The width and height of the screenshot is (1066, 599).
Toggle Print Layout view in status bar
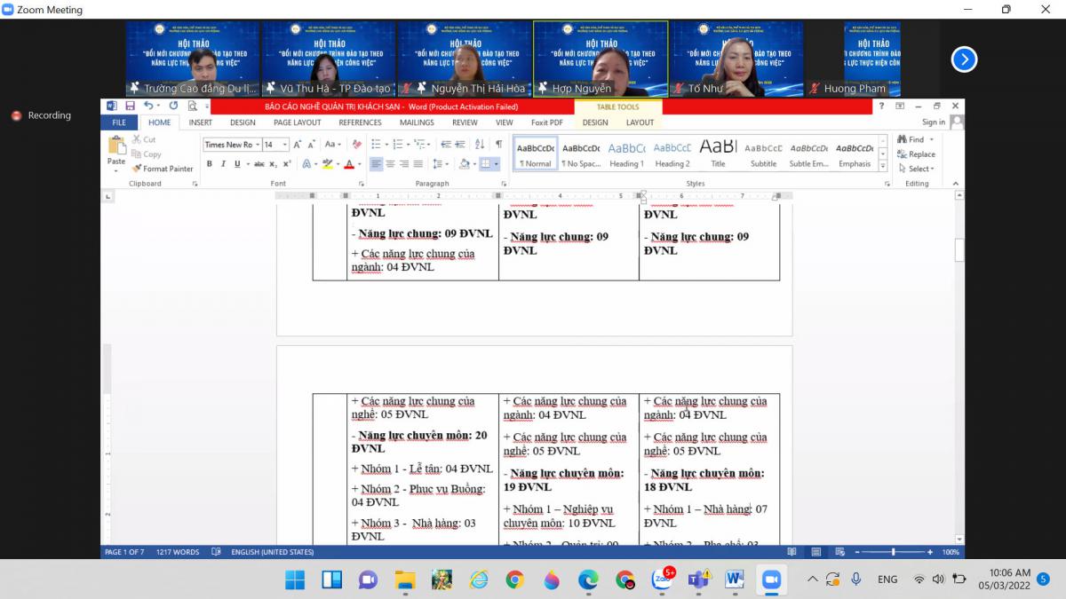coord(815,552)
